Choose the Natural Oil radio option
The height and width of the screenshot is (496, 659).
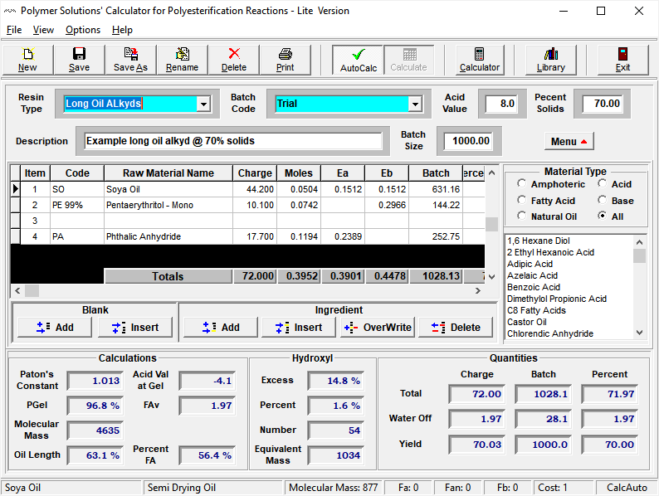point(521,216)
